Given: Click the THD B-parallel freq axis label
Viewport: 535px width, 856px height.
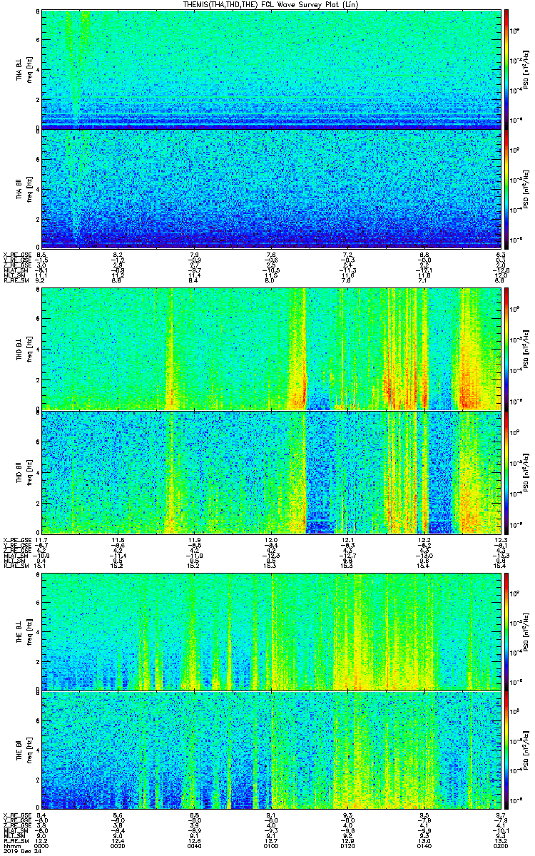Looking at the screenshot, I should tap(29, 472).
